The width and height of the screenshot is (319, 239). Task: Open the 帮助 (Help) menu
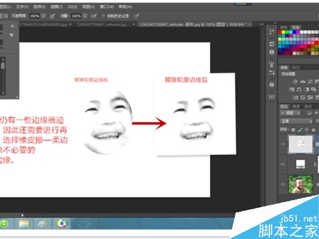pos(125,7)
